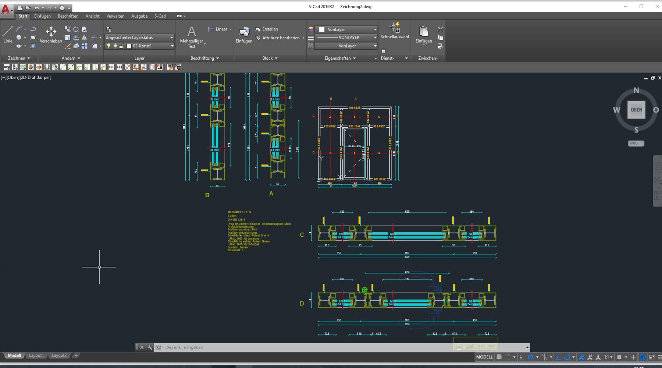Open the Ausgabe ribbon tab
662x368 pixels.
pyautogui.click(x=139, y=16)
